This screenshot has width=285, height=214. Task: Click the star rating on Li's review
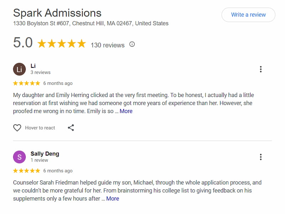click(x=26, y=83)
